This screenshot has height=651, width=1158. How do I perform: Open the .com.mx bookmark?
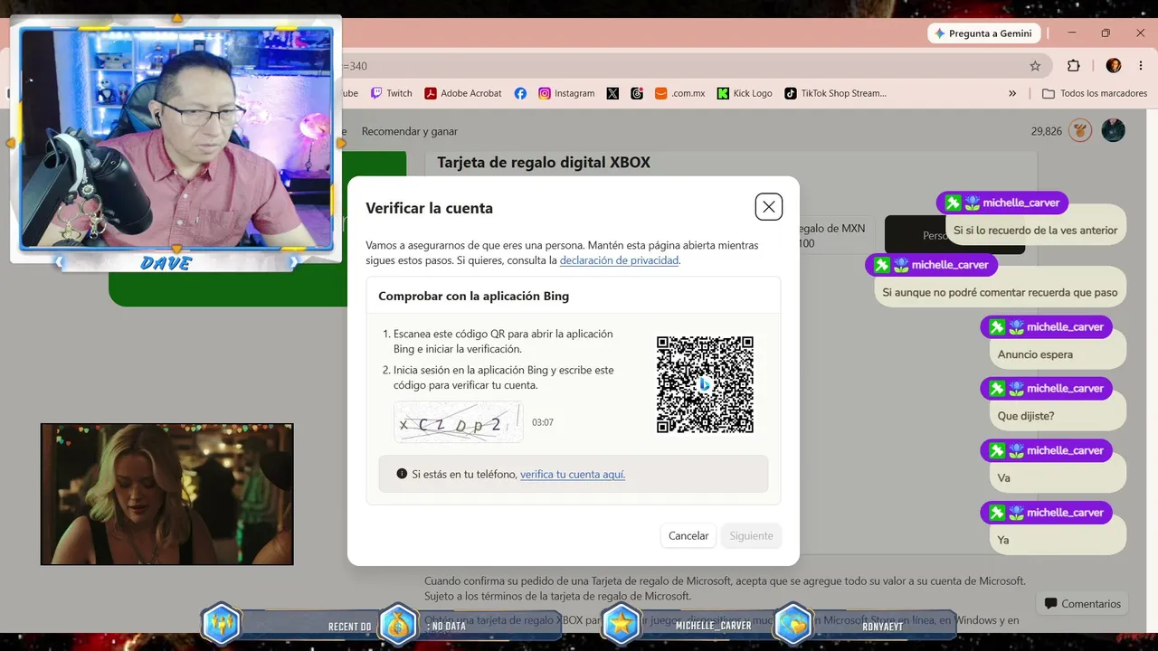click(679, 93)
